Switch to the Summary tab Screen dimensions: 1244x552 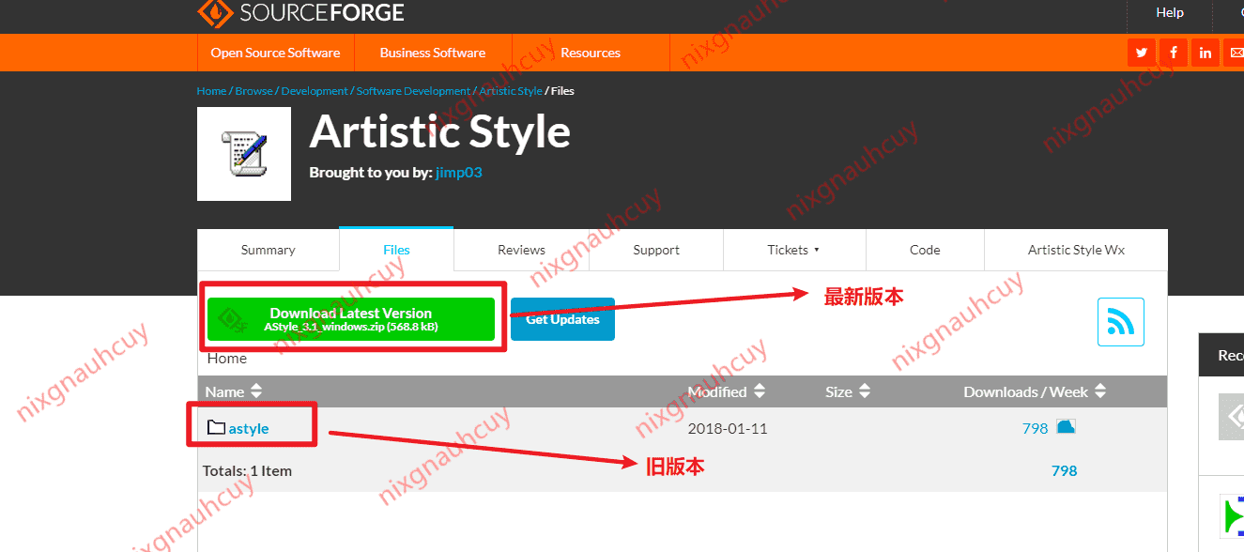(x=269, y=250)
